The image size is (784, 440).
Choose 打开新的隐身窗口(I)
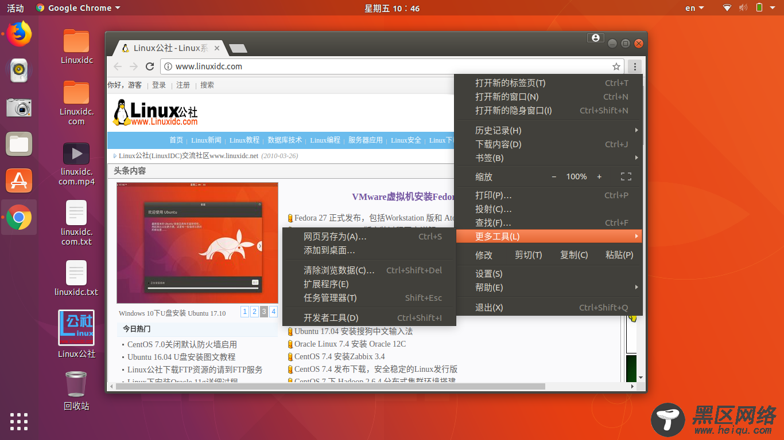click(549, 111)
